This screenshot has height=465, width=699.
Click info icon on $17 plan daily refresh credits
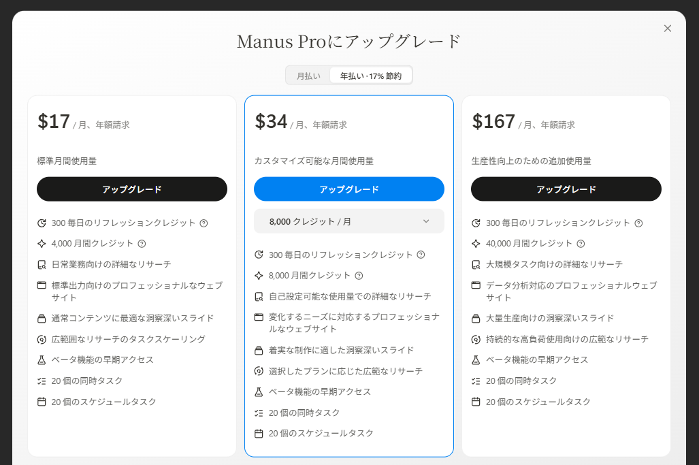coord(204,223)
